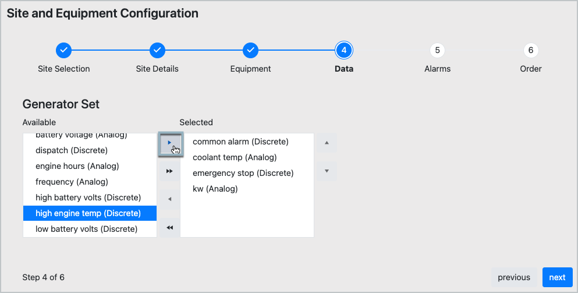Image resolution: width=578 pixels, height=293 pixels.
Task: Click the move-all-right double arrow
Action: [169, 171]
